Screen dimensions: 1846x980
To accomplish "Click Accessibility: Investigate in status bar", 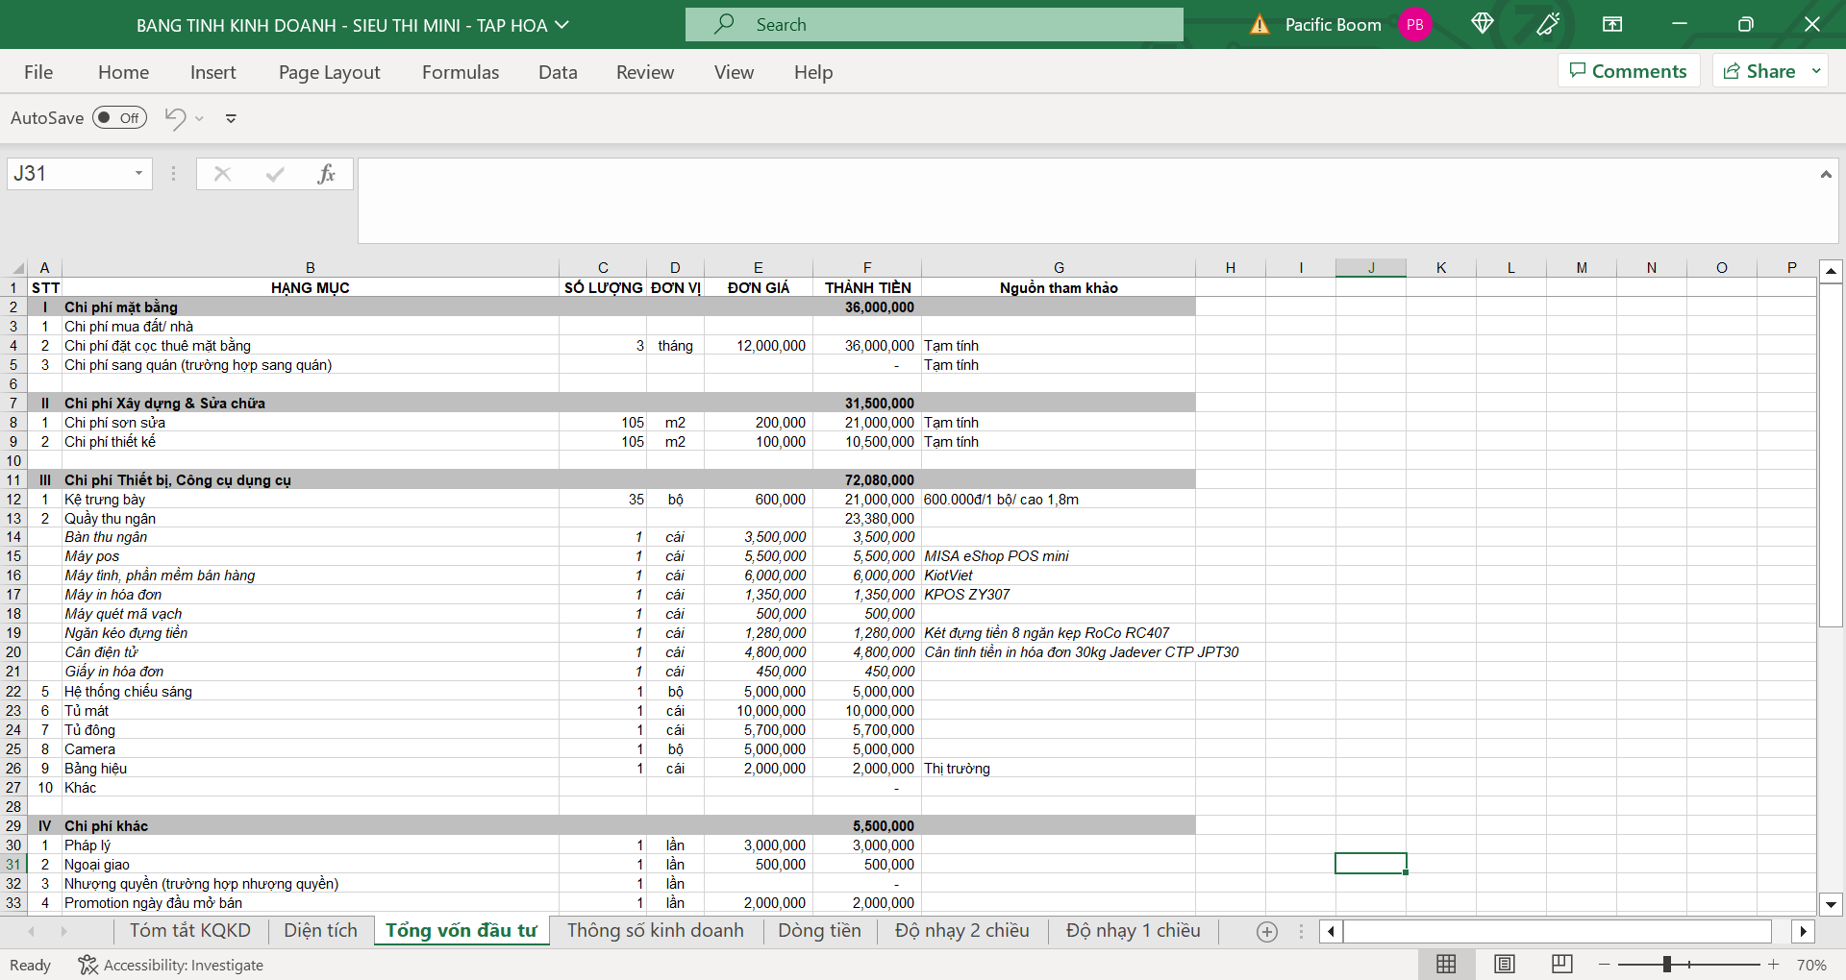I will 171,965.
